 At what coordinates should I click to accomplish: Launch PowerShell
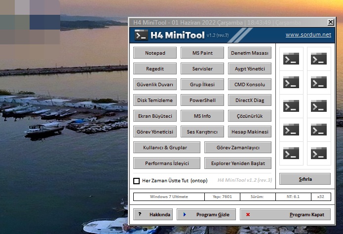[202, 100]
